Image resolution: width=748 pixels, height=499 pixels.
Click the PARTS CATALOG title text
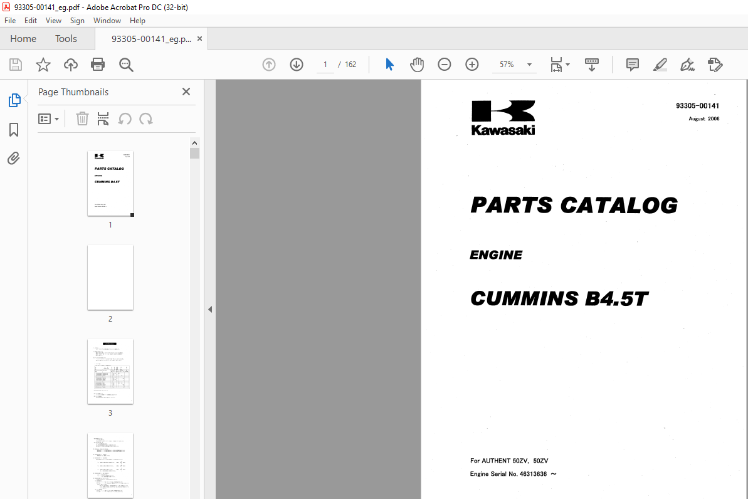click(x=574, y=205)
